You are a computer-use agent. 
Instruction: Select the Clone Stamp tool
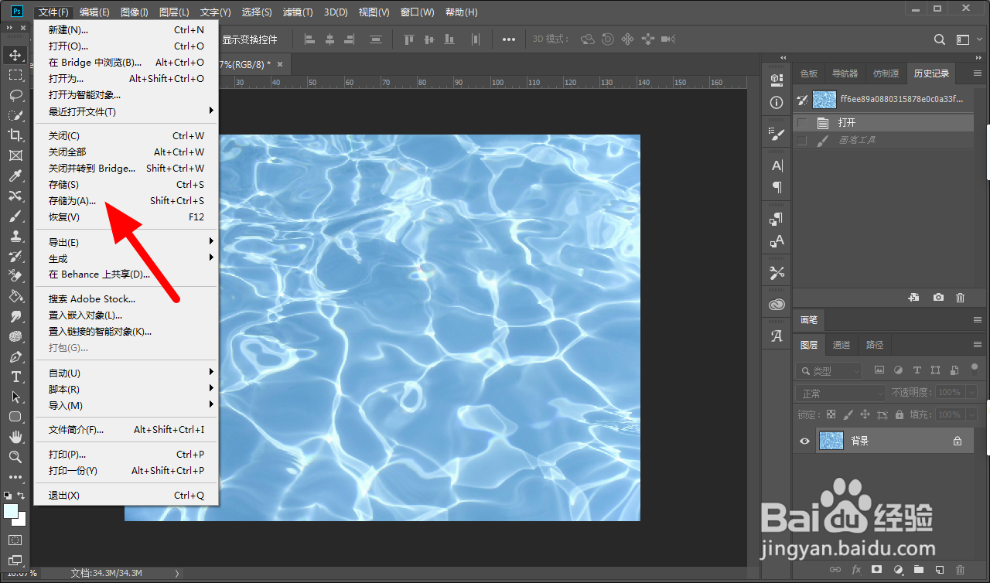(x=15, y=236)
